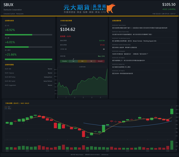179x157 pixels.
Task: Click the Hold segment of rating bar
Action: [82, 61]
